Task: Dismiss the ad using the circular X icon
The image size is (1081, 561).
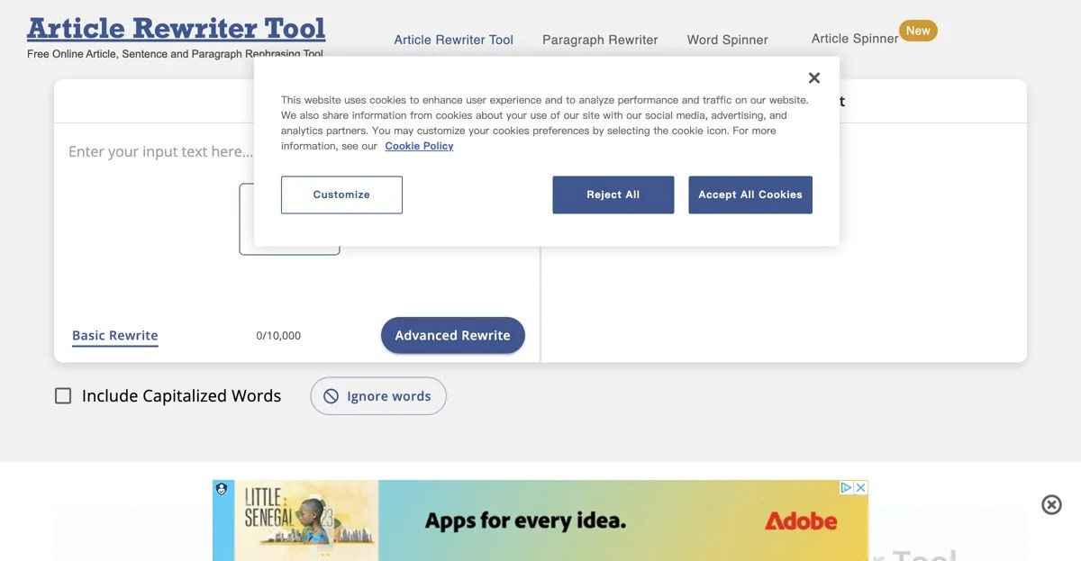Action: 1051,505
